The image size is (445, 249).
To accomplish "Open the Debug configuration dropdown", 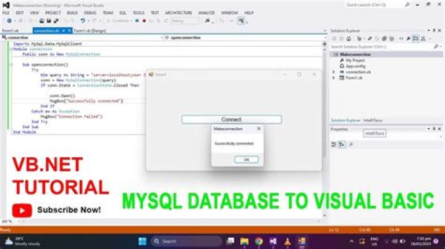I will pyautogui.click(x=185, y=21).
